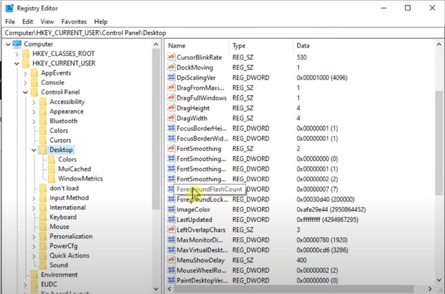Click the Sound folder icon
The image size is (445, 294).
click(43, 265)
